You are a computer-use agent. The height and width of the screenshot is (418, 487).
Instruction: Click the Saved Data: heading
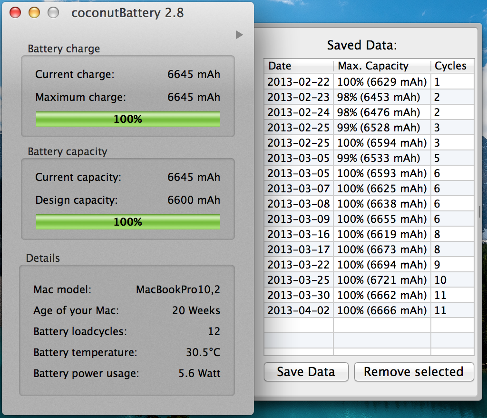pos(362,45)
